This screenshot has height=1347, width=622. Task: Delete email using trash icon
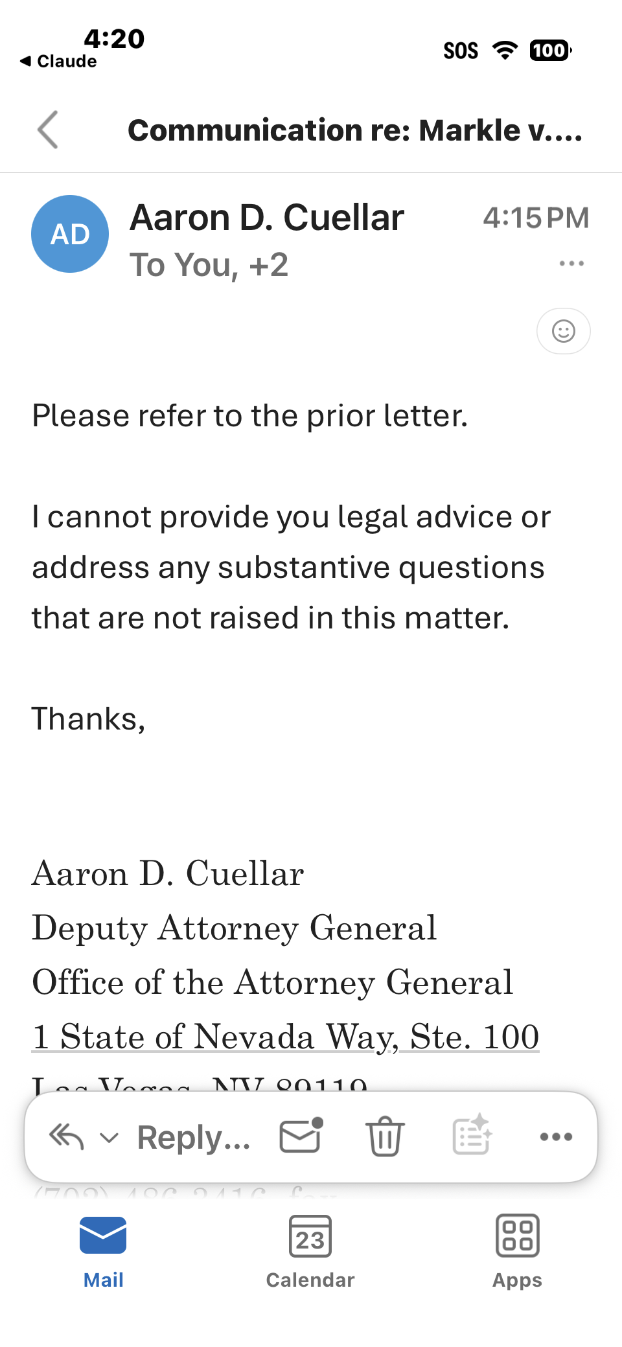point(386,1136)
